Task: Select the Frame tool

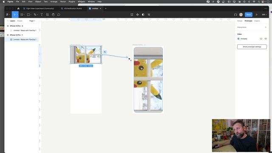Action: coord(22,15)
